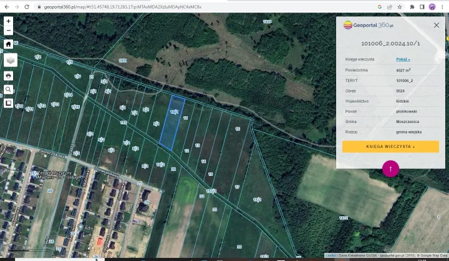This screenshot has width=449, height=261.
Task: Open the Chrome profile avatar
Action: (x=432, y=6)
